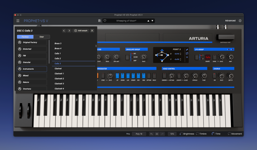The height and width of the screenshot is (150, 257).
Task: Open the Advanced panel
Action: pos(230,21)
